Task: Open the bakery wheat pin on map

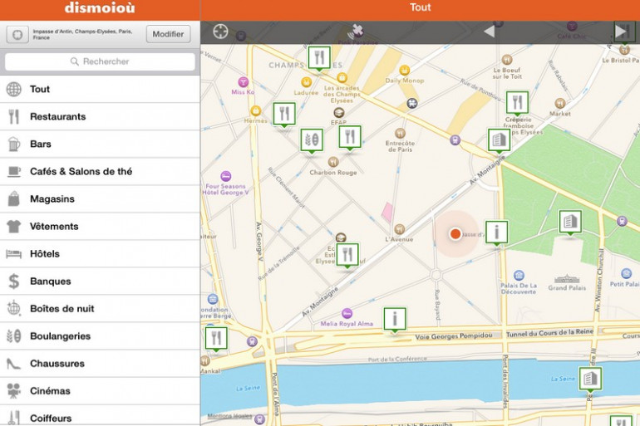Action: (312, 141)
